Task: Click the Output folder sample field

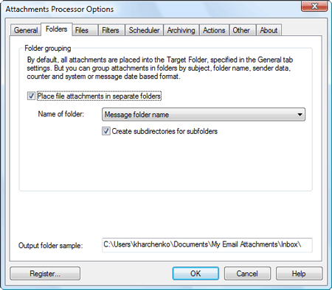Action: pos(207,245)
